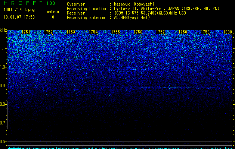Select ICOM IC-575 53.7492 MHz USB text
This screenshot has width=235, height=149.
[x=150, y=13]
